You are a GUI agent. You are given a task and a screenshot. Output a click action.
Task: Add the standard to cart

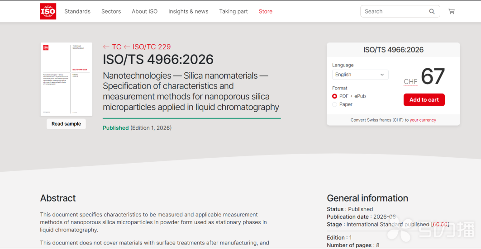click(424, 100)
